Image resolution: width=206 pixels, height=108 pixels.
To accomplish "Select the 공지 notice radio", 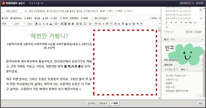I will coord(107,11).
